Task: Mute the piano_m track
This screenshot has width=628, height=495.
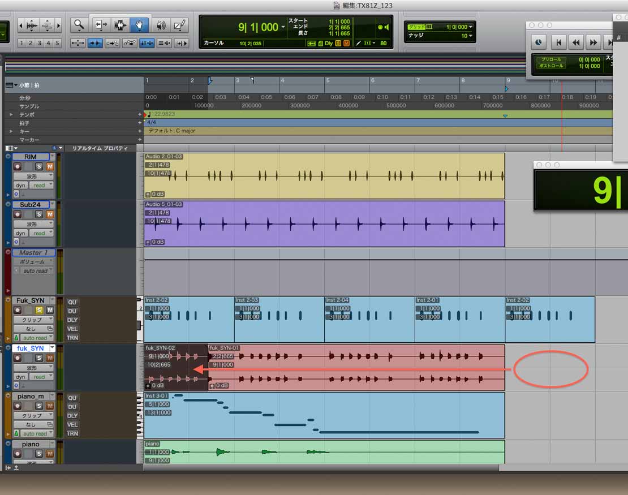Action: pos(50,406)
